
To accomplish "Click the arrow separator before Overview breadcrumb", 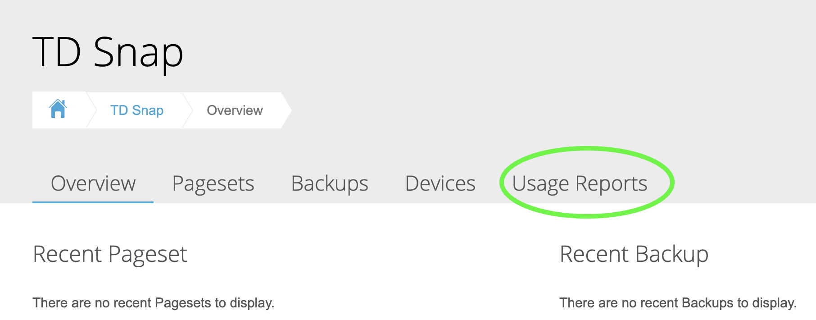I will (x=186, y=110).
